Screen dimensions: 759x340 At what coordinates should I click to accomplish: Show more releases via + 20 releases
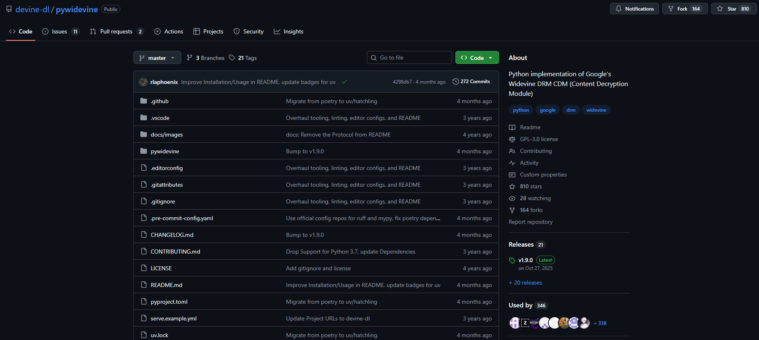(x=525, y=283)
